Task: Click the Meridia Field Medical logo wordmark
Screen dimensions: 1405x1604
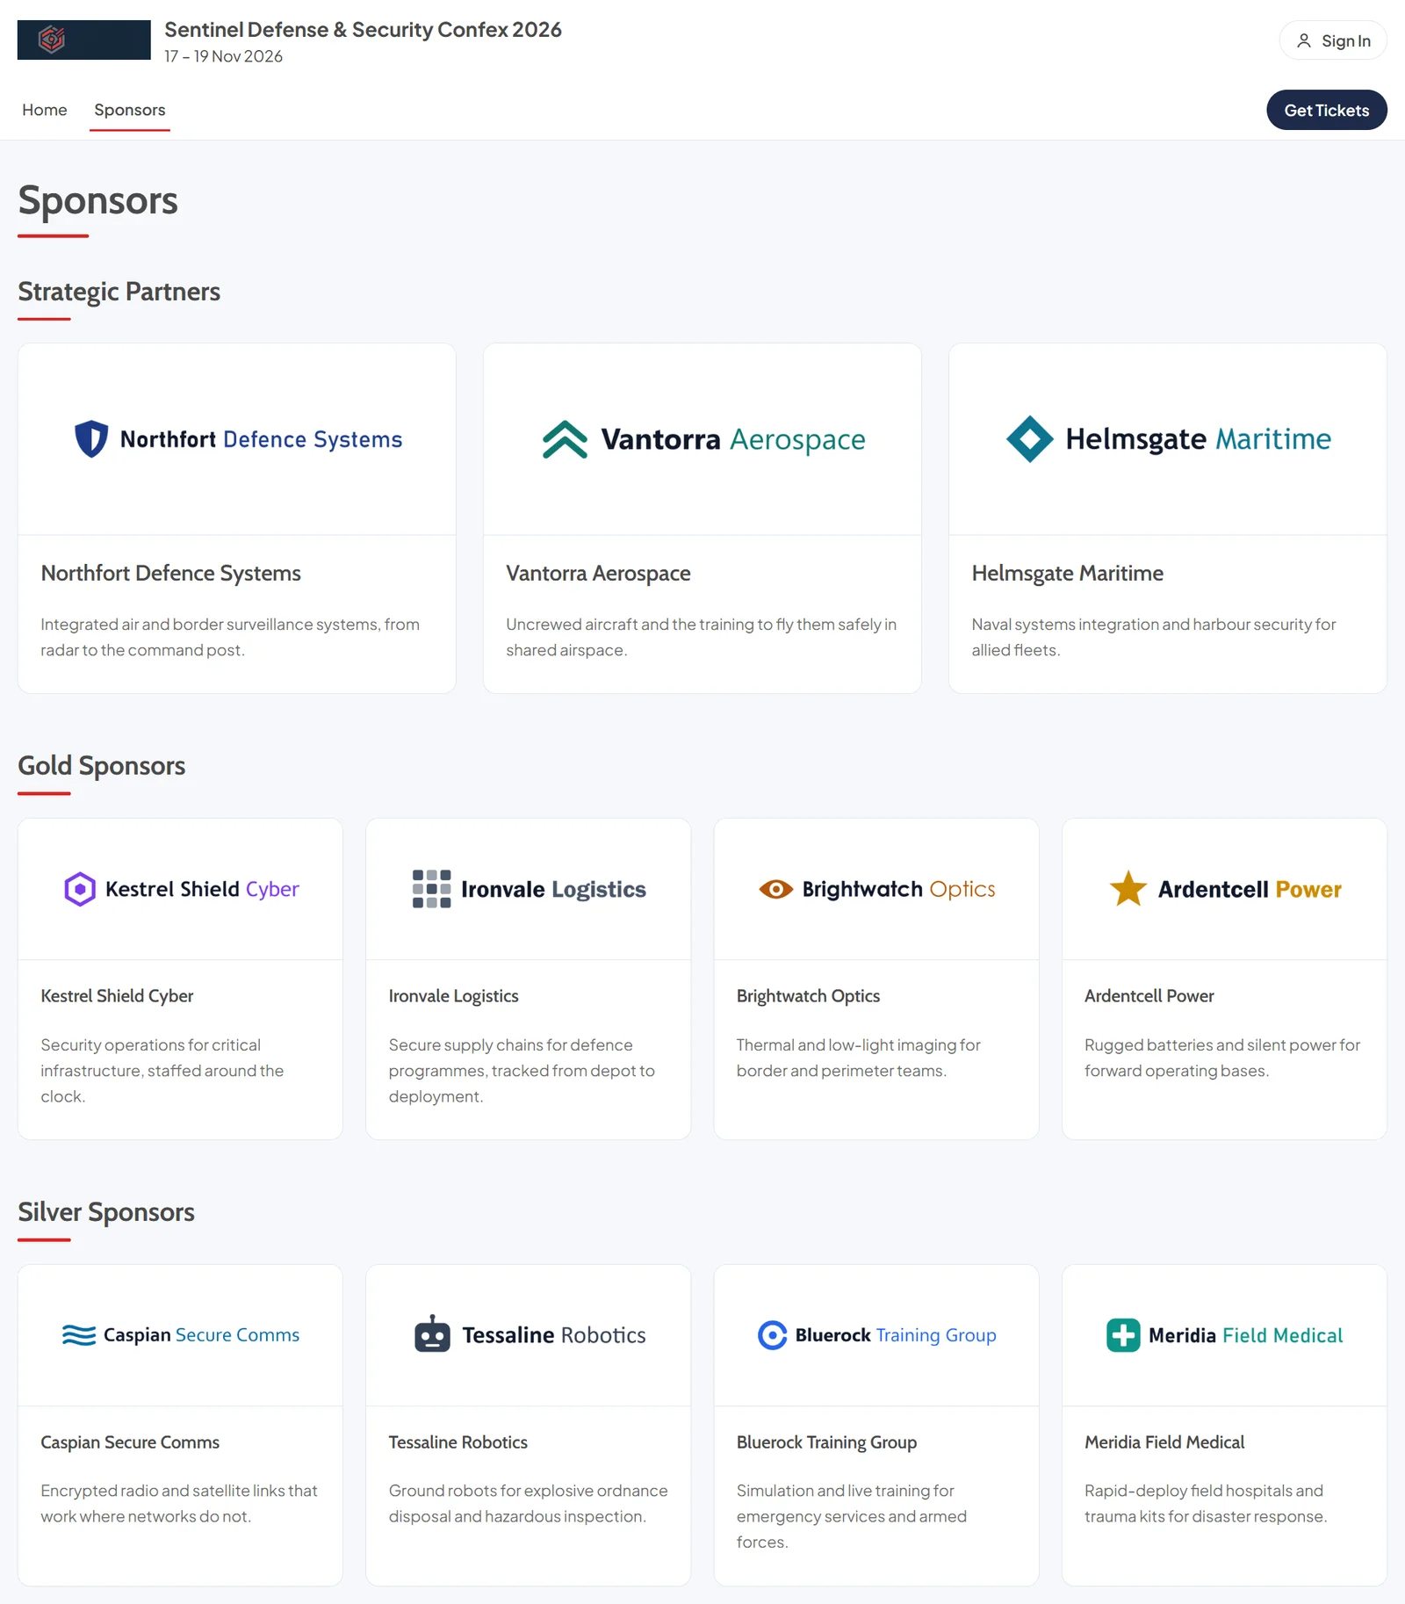Action: 1245,1335
